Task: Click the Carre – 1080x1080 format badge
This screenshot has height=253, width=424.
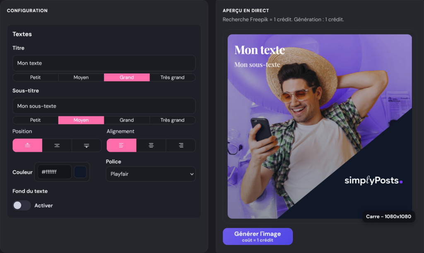Action: 388,217
